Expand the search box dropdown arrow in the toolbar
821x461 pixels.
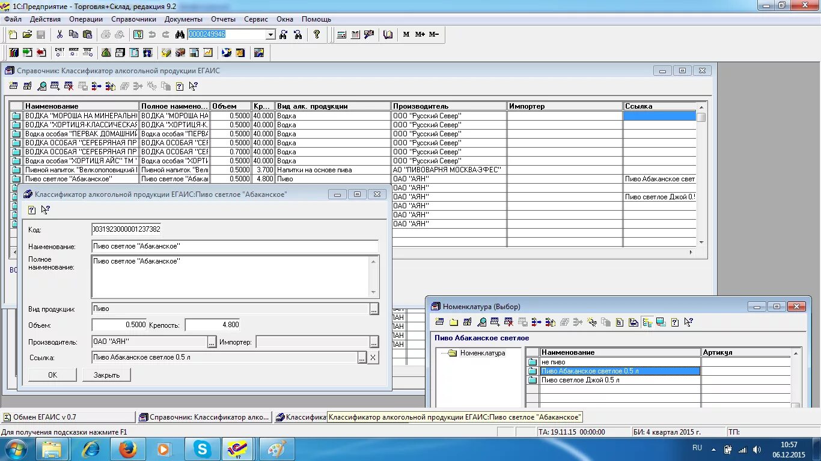pos(270,35)
